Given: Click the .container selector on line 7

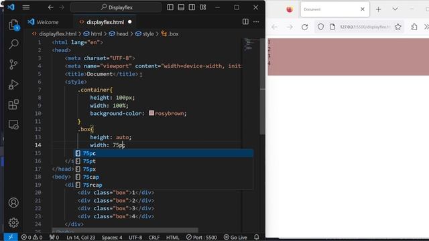Looking at the screenshot, I should (x=95, y=90).
